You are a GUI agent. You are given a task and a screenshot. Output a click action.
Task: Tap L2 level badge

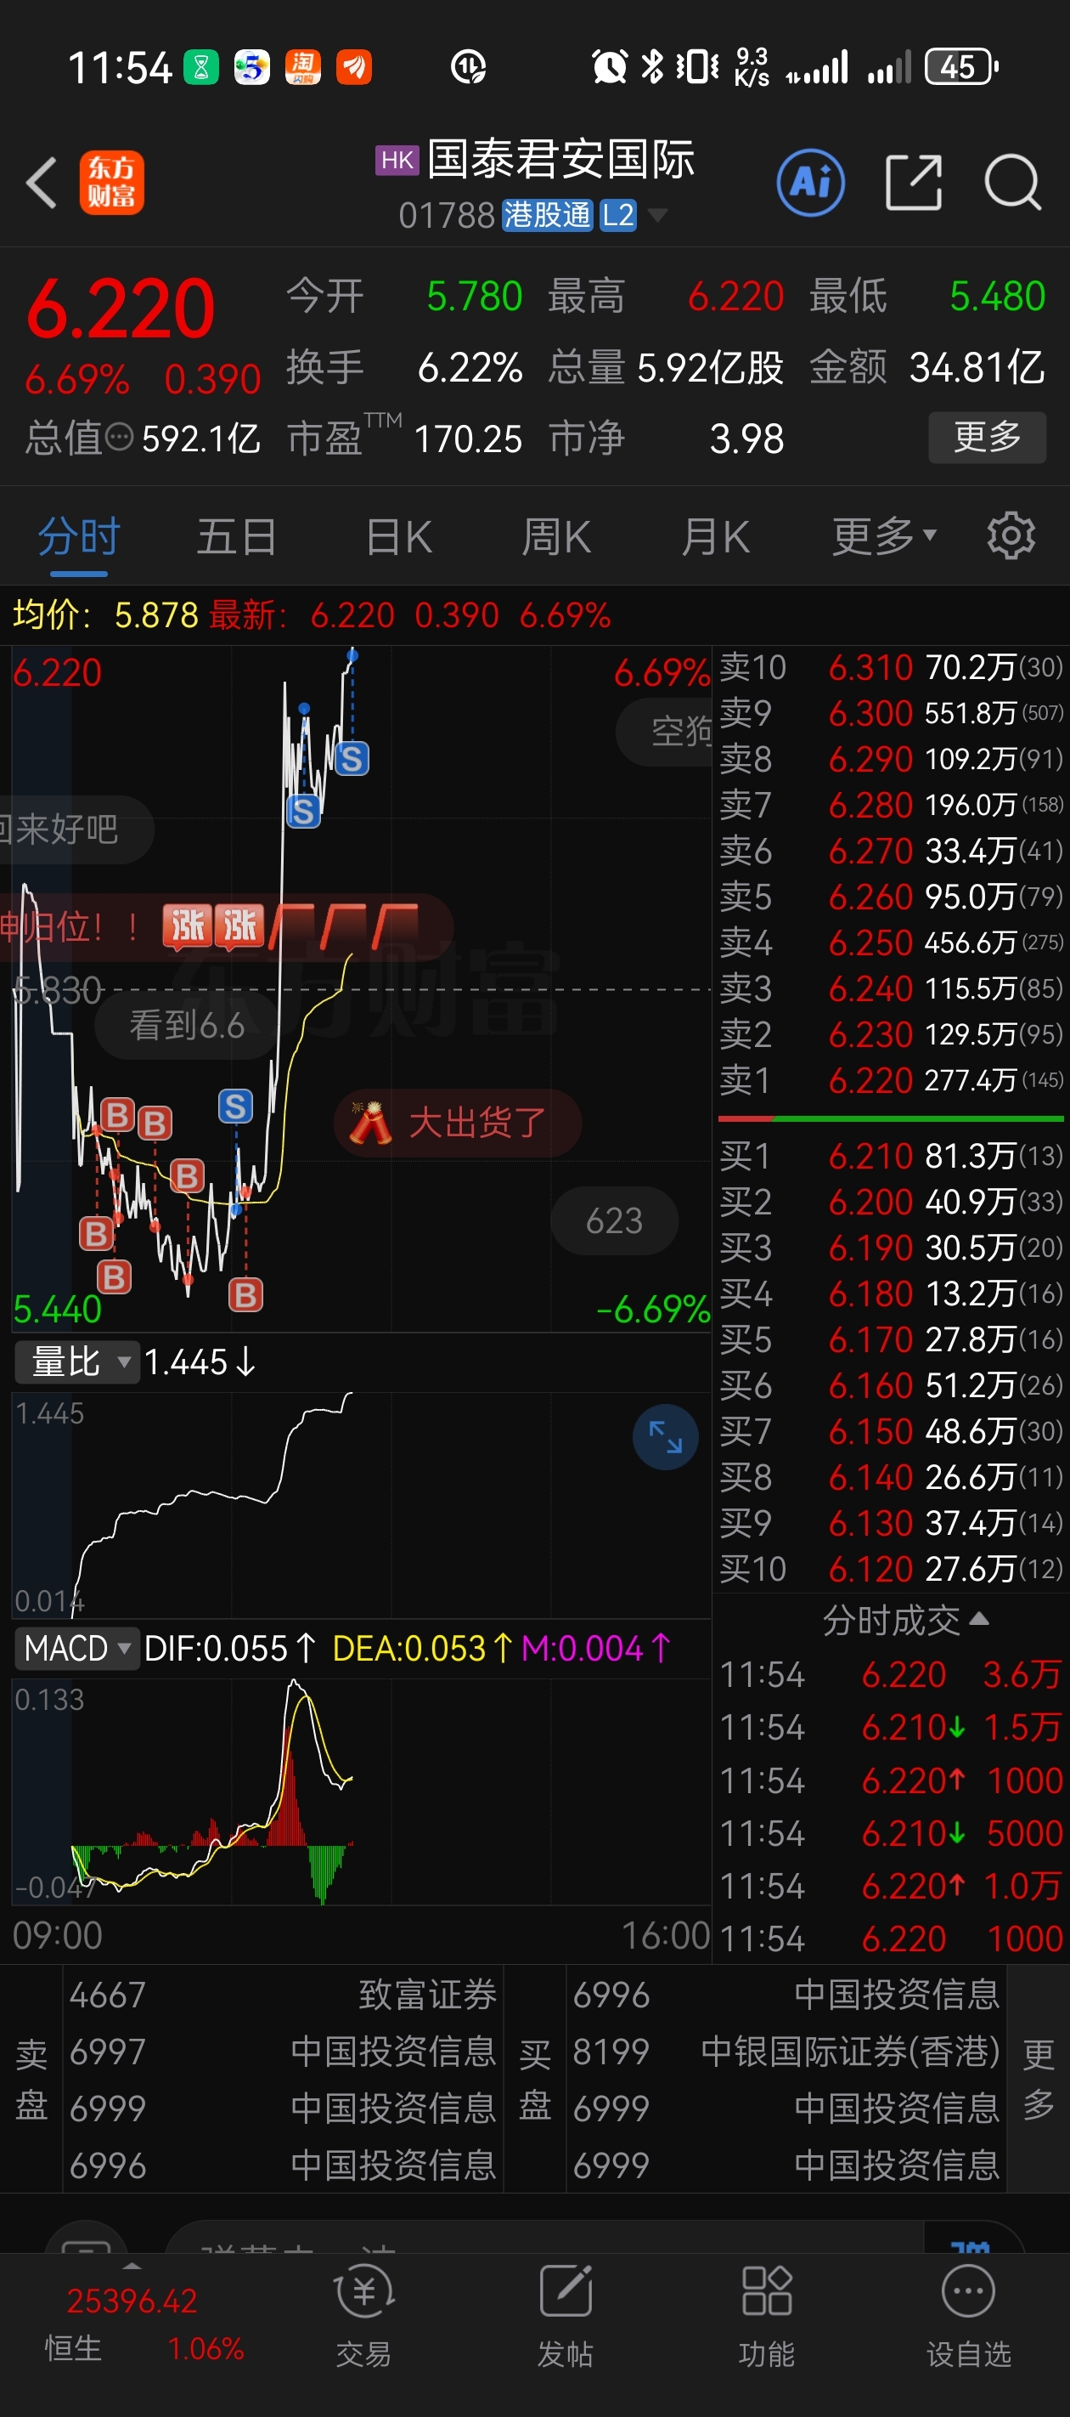(618, 216)
